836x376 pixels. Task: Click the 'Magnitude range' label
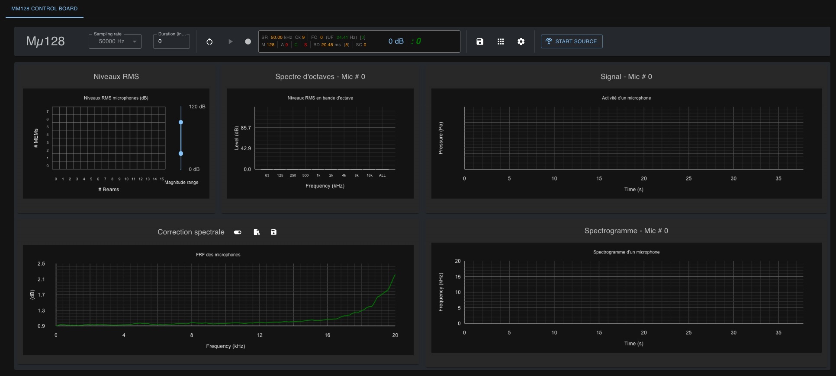pos(181,182)
